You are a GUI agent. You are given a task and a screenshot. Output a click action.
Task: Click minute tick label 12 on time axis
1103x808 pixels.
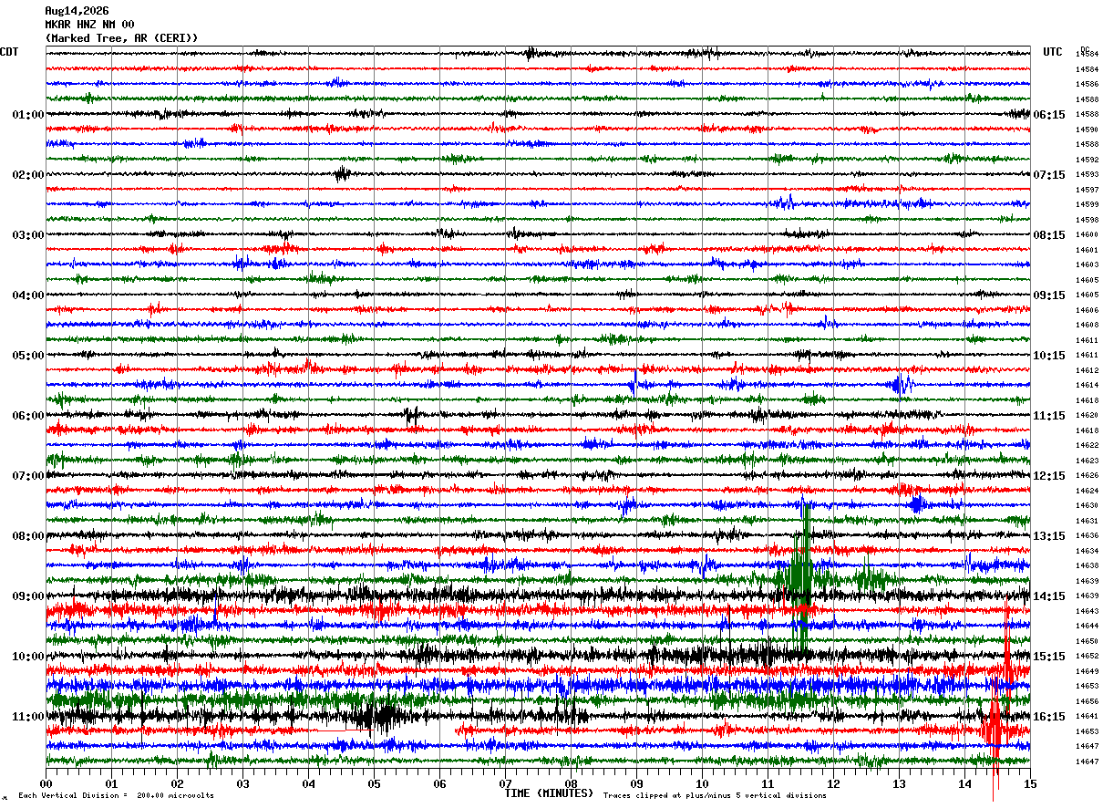[833, 784]
